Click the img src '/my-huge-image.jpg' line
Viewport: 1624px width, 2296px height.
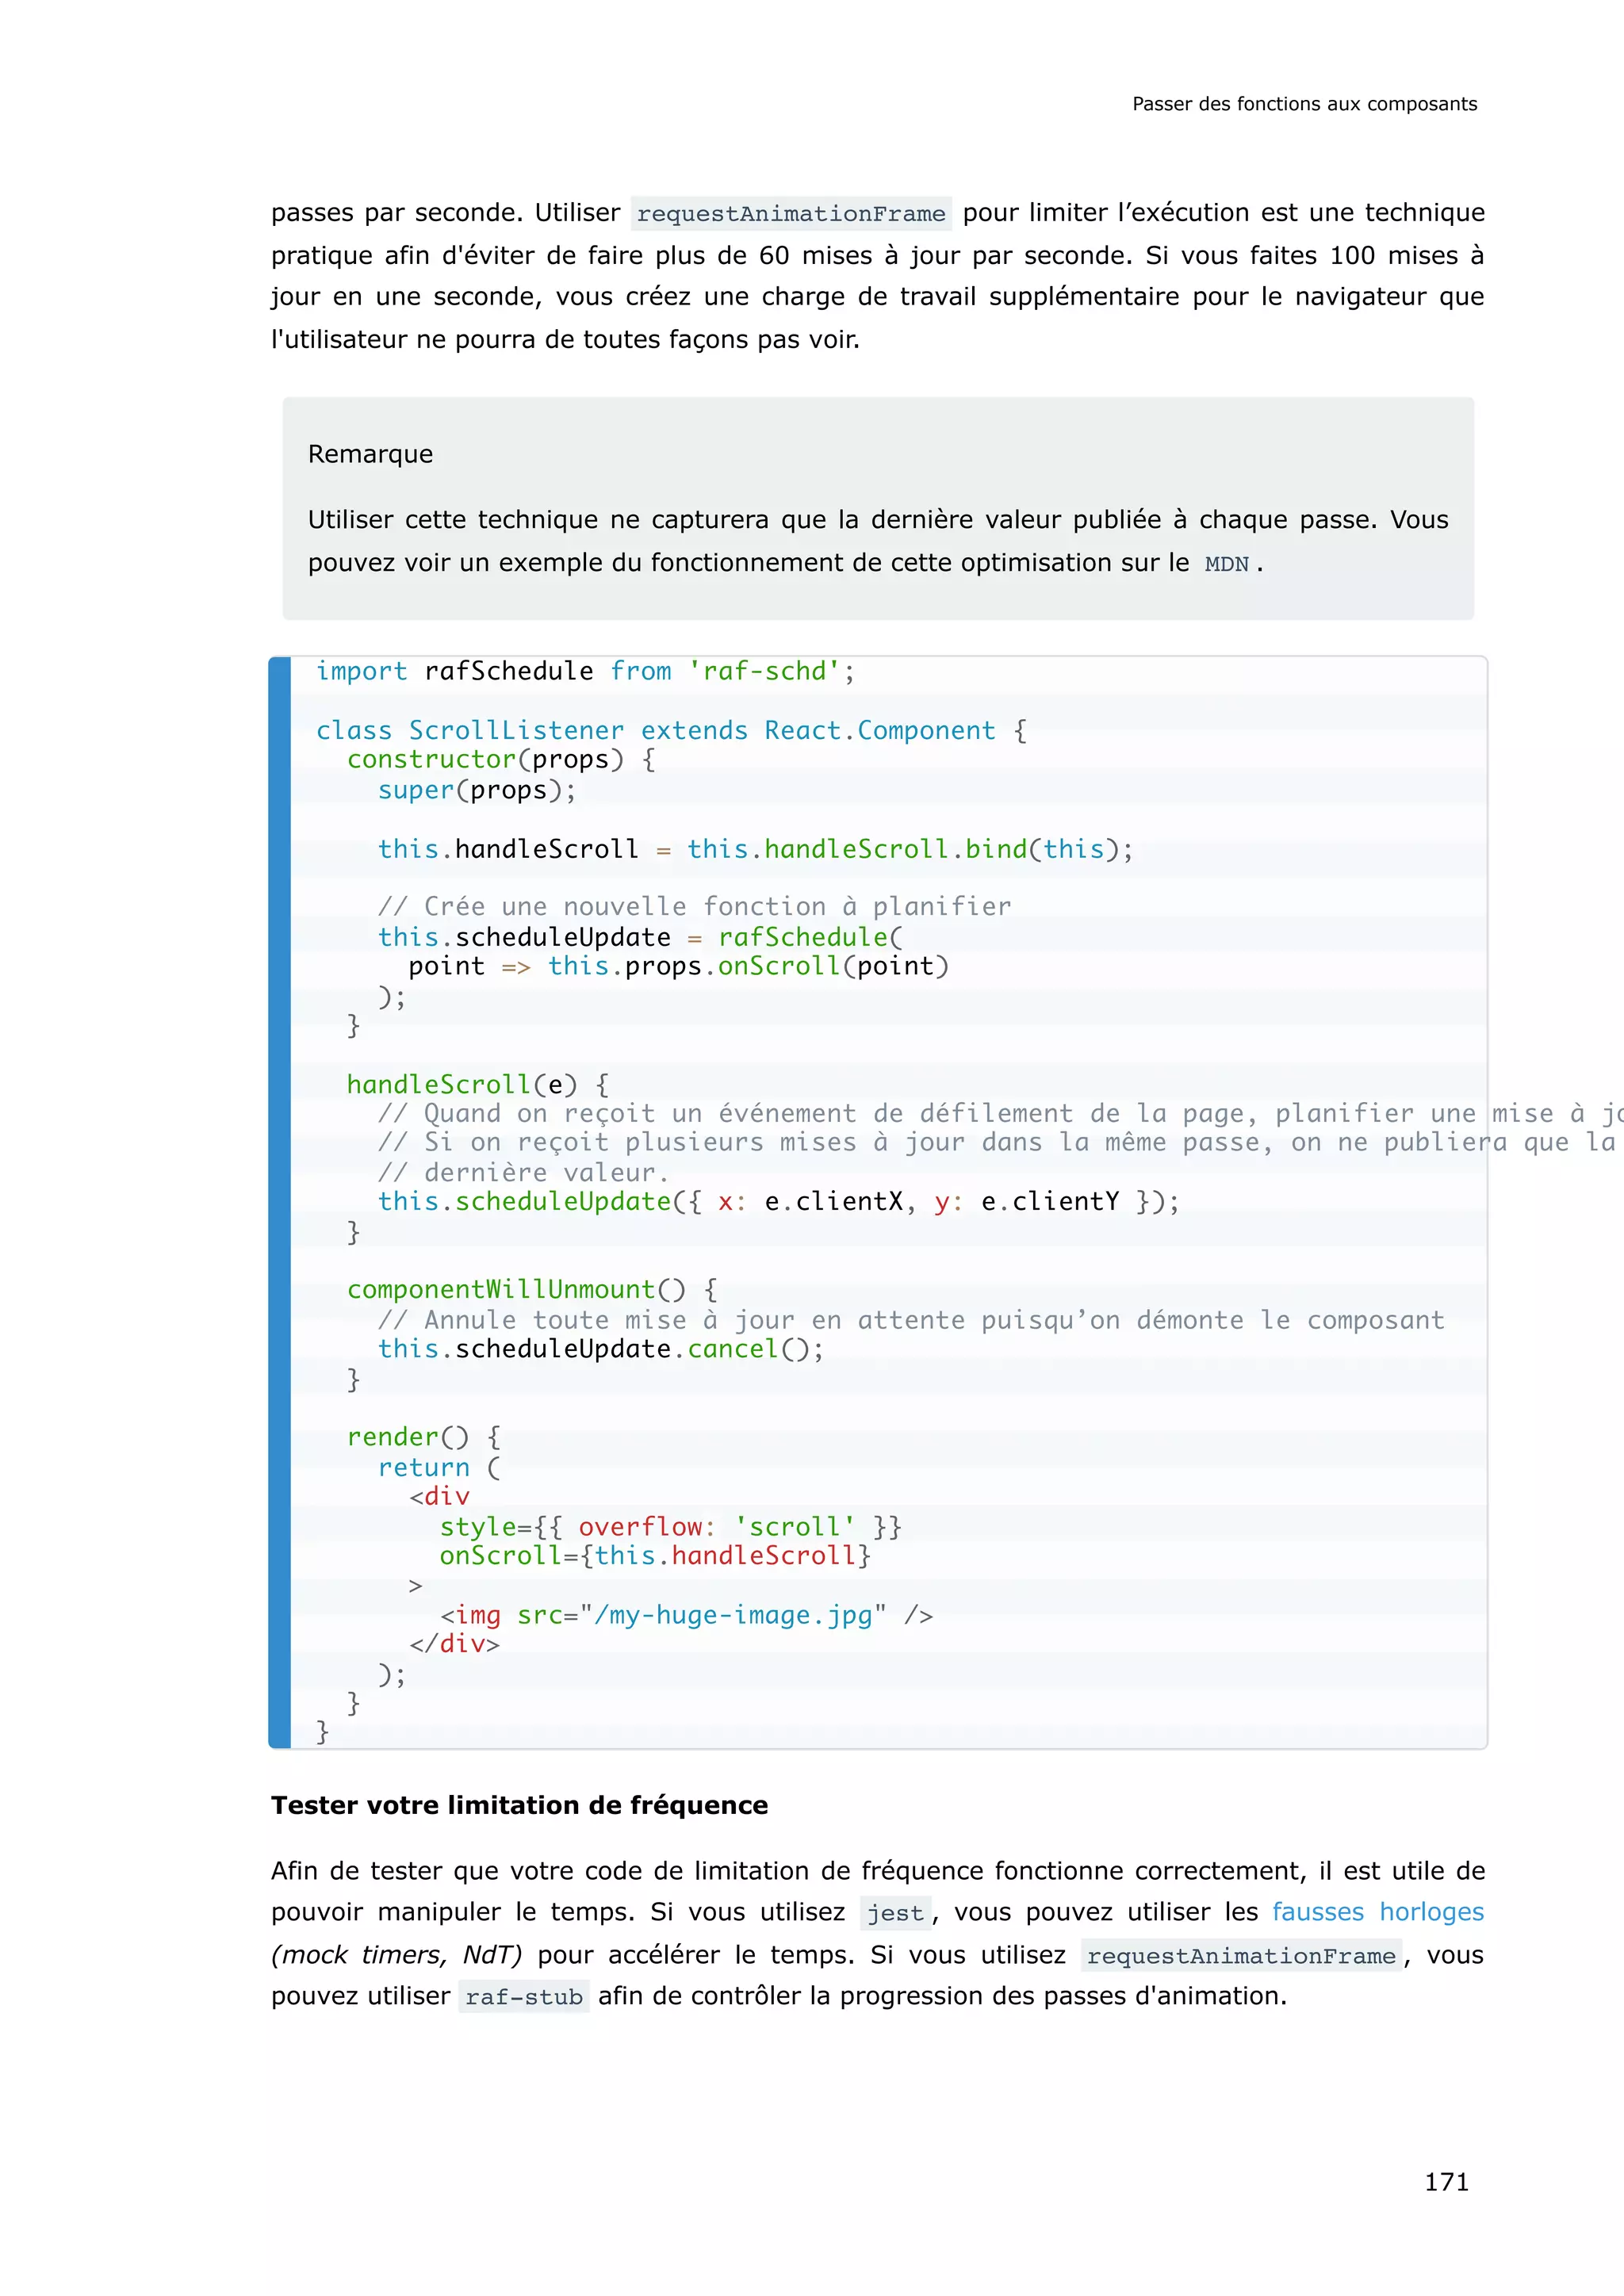(686, 1615)
